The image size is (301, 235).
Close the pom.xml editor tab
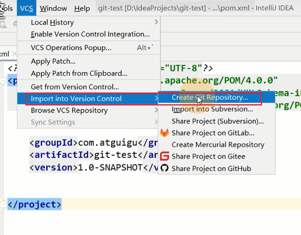(x=14, y=54)
